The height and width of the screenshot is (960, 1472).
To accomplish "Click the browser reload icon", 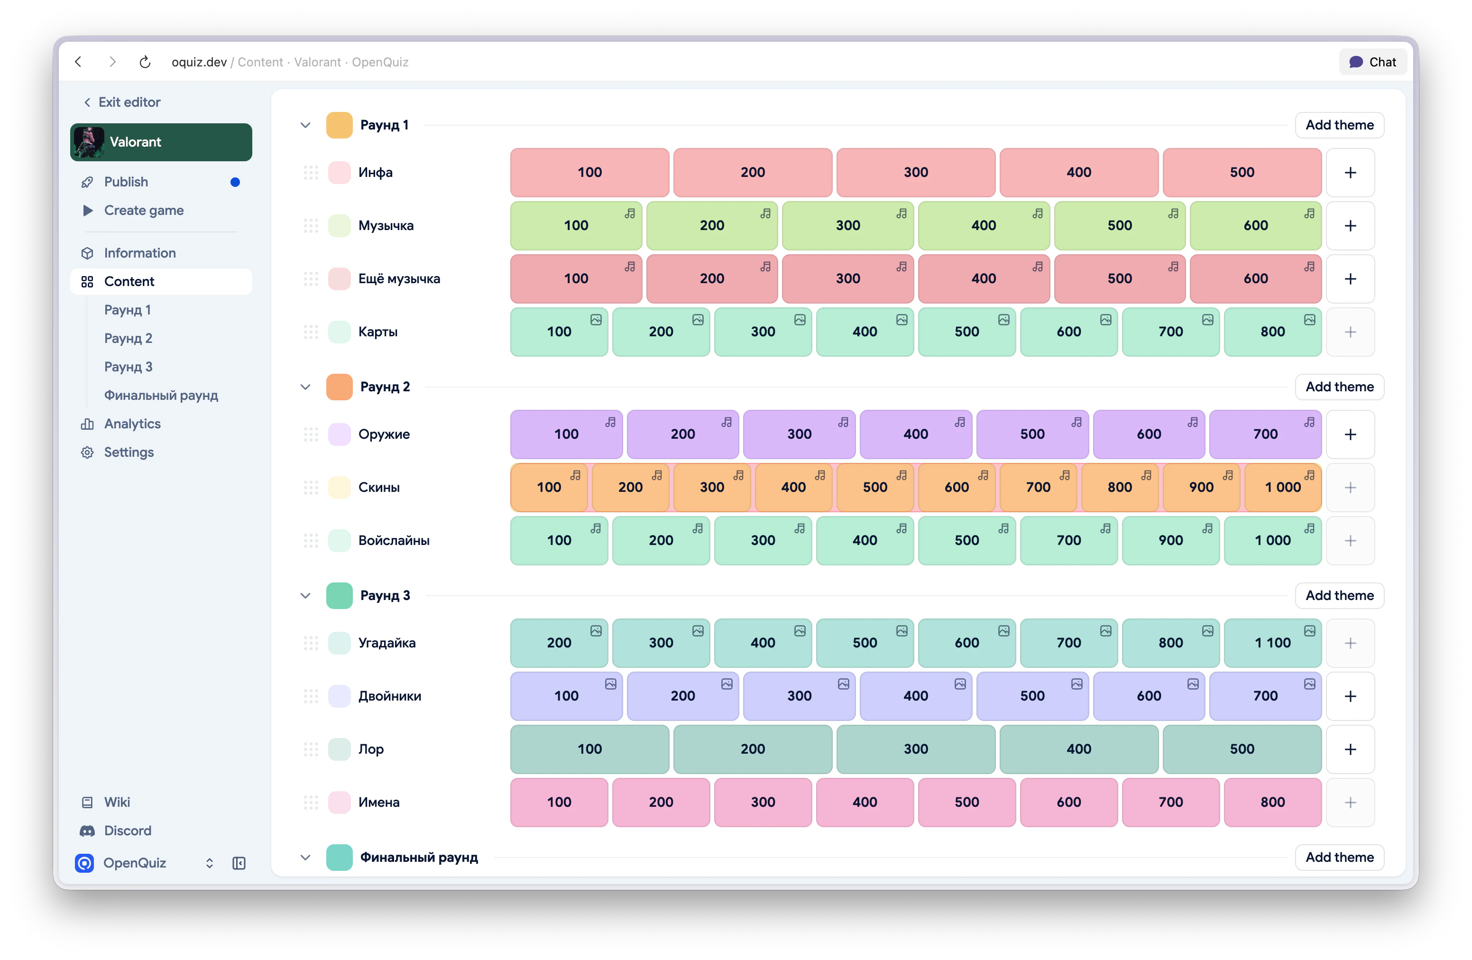I will (145, 62).
